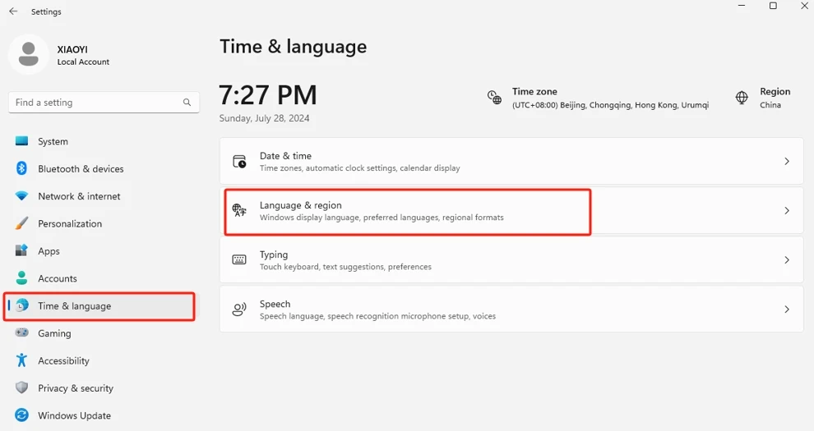
Task: Open Language & region via its chevron
Action: click(787, 210)
